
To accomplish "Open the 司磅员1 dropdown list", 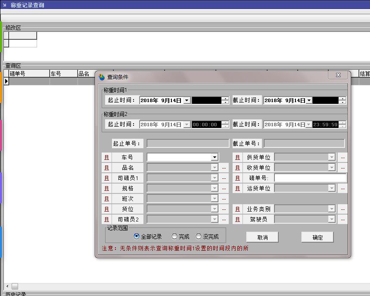I will (215, 178).
